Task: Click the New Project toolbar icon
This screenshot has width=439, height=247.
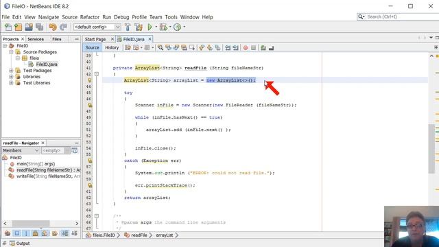Action: click(19, 27)
